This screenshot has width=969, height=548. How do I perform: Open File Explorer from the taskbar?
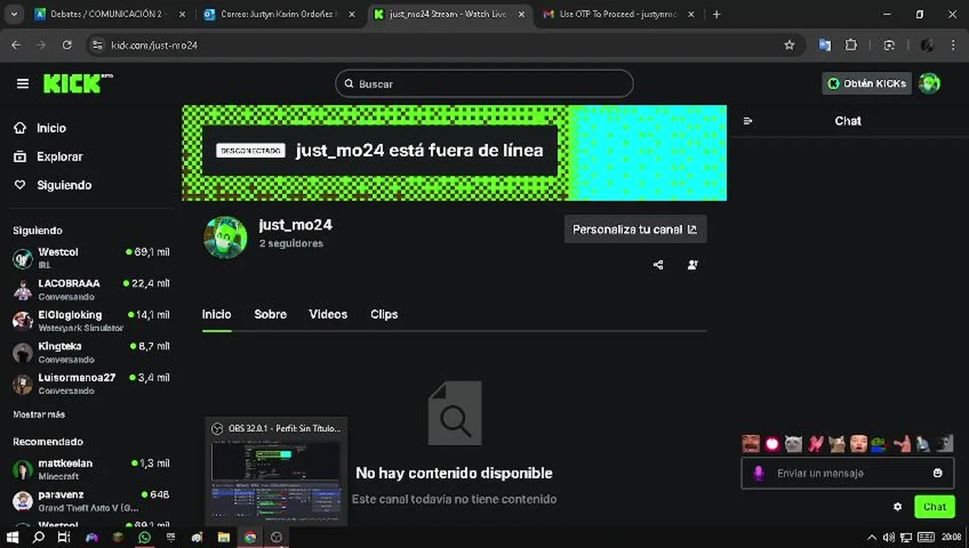coord(224,537)
